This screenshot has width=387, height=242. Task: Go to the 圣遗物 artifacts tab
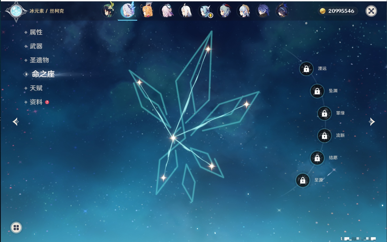pyautogui.click(x=39, y=60)
